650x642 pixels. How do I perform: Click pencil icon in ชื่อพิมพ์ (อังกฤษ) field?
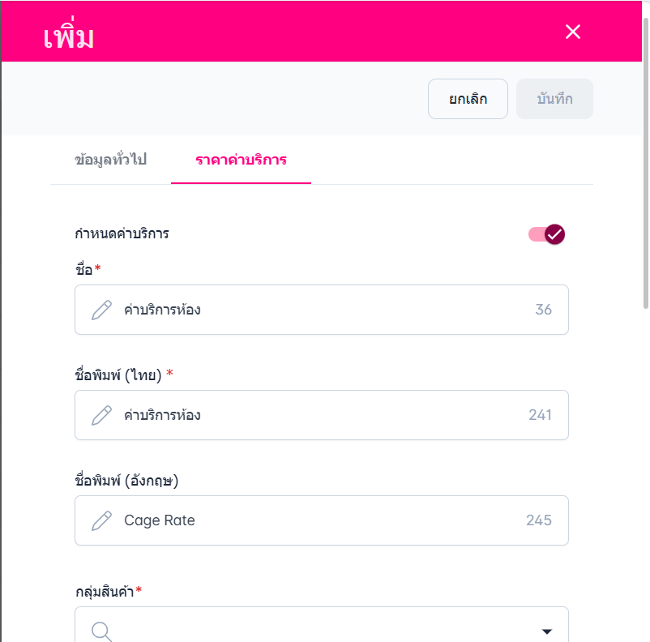click(101, 520)
